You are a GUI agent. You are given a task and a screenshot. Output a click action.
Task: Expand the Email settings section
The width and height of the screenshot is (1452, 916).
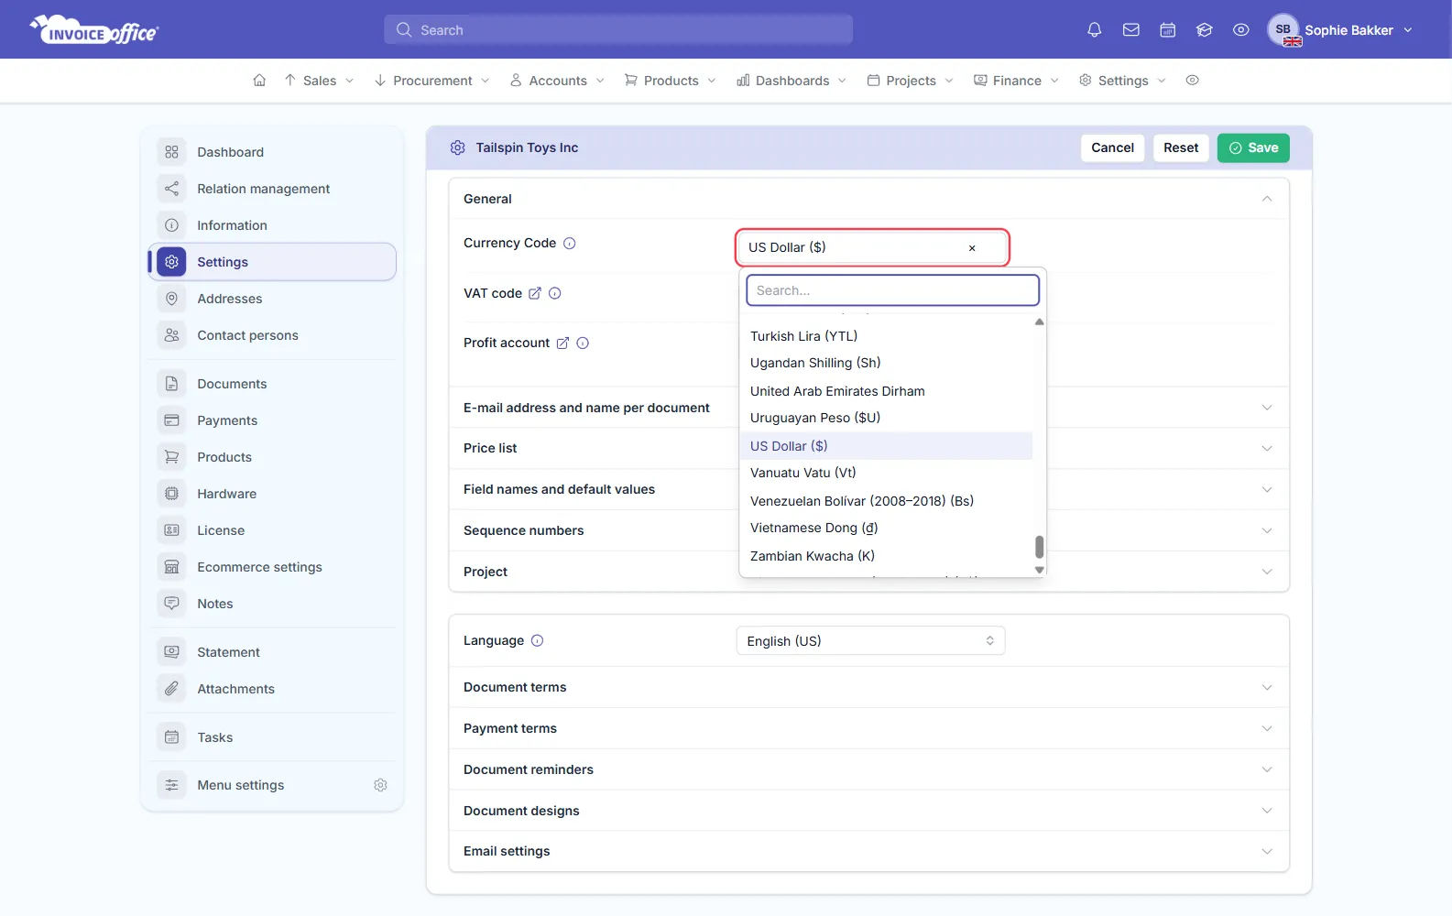tap(868, 851)
